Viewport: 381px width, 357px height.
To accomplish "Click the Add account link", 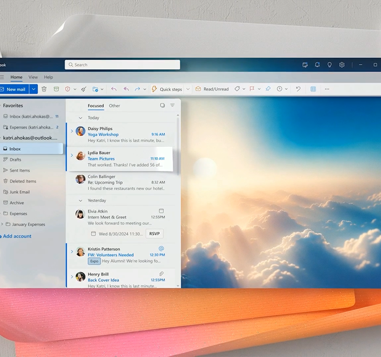I will [17, 236].
